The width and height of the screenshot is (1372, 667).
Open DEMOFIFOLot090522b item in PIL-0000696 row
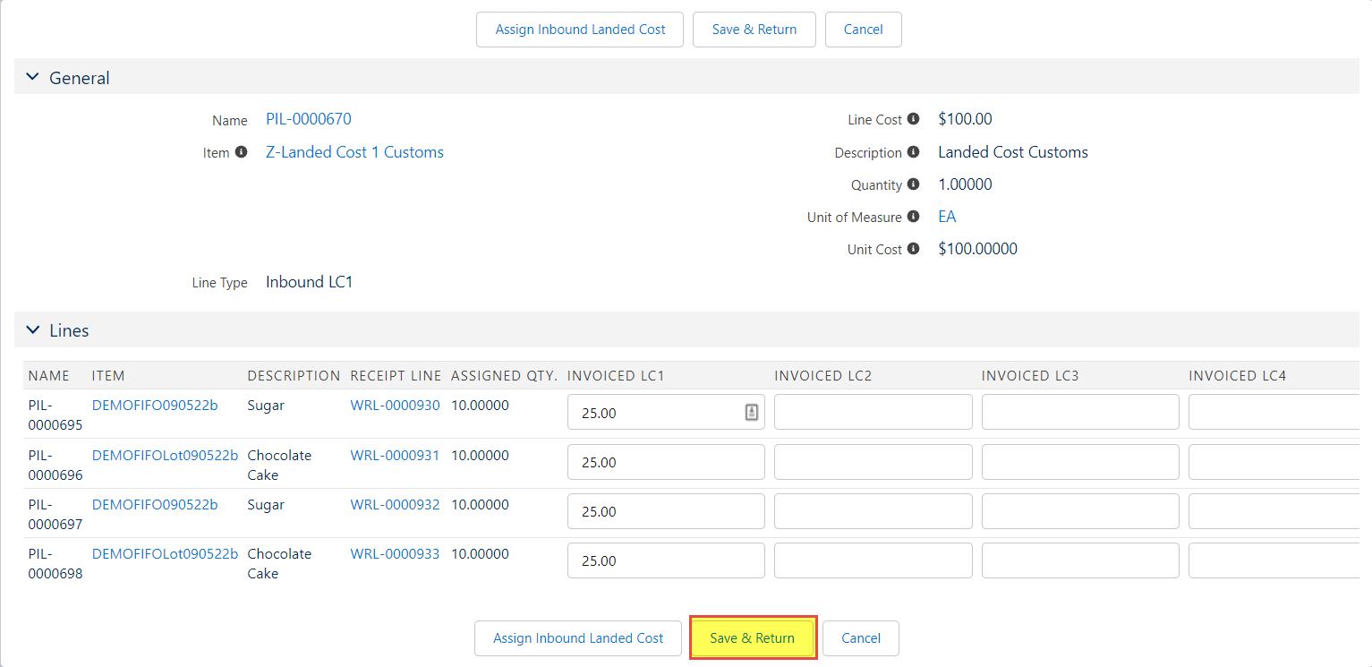165,455
